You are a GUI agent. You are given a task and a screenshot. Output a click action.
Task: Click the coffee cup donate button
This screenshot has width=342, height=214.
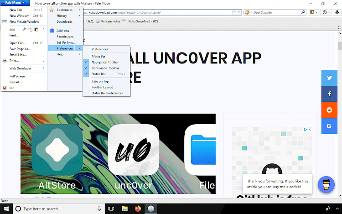pyautogui.click(x=326, y=184)
